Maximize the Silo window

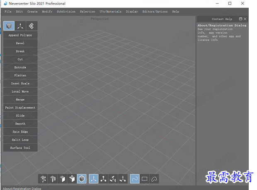click(x=230, y=3)
